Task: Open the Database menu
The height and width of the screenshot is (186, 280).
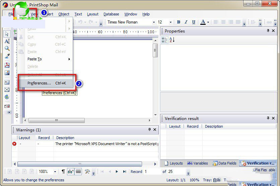Action: [x=111, y=14]
